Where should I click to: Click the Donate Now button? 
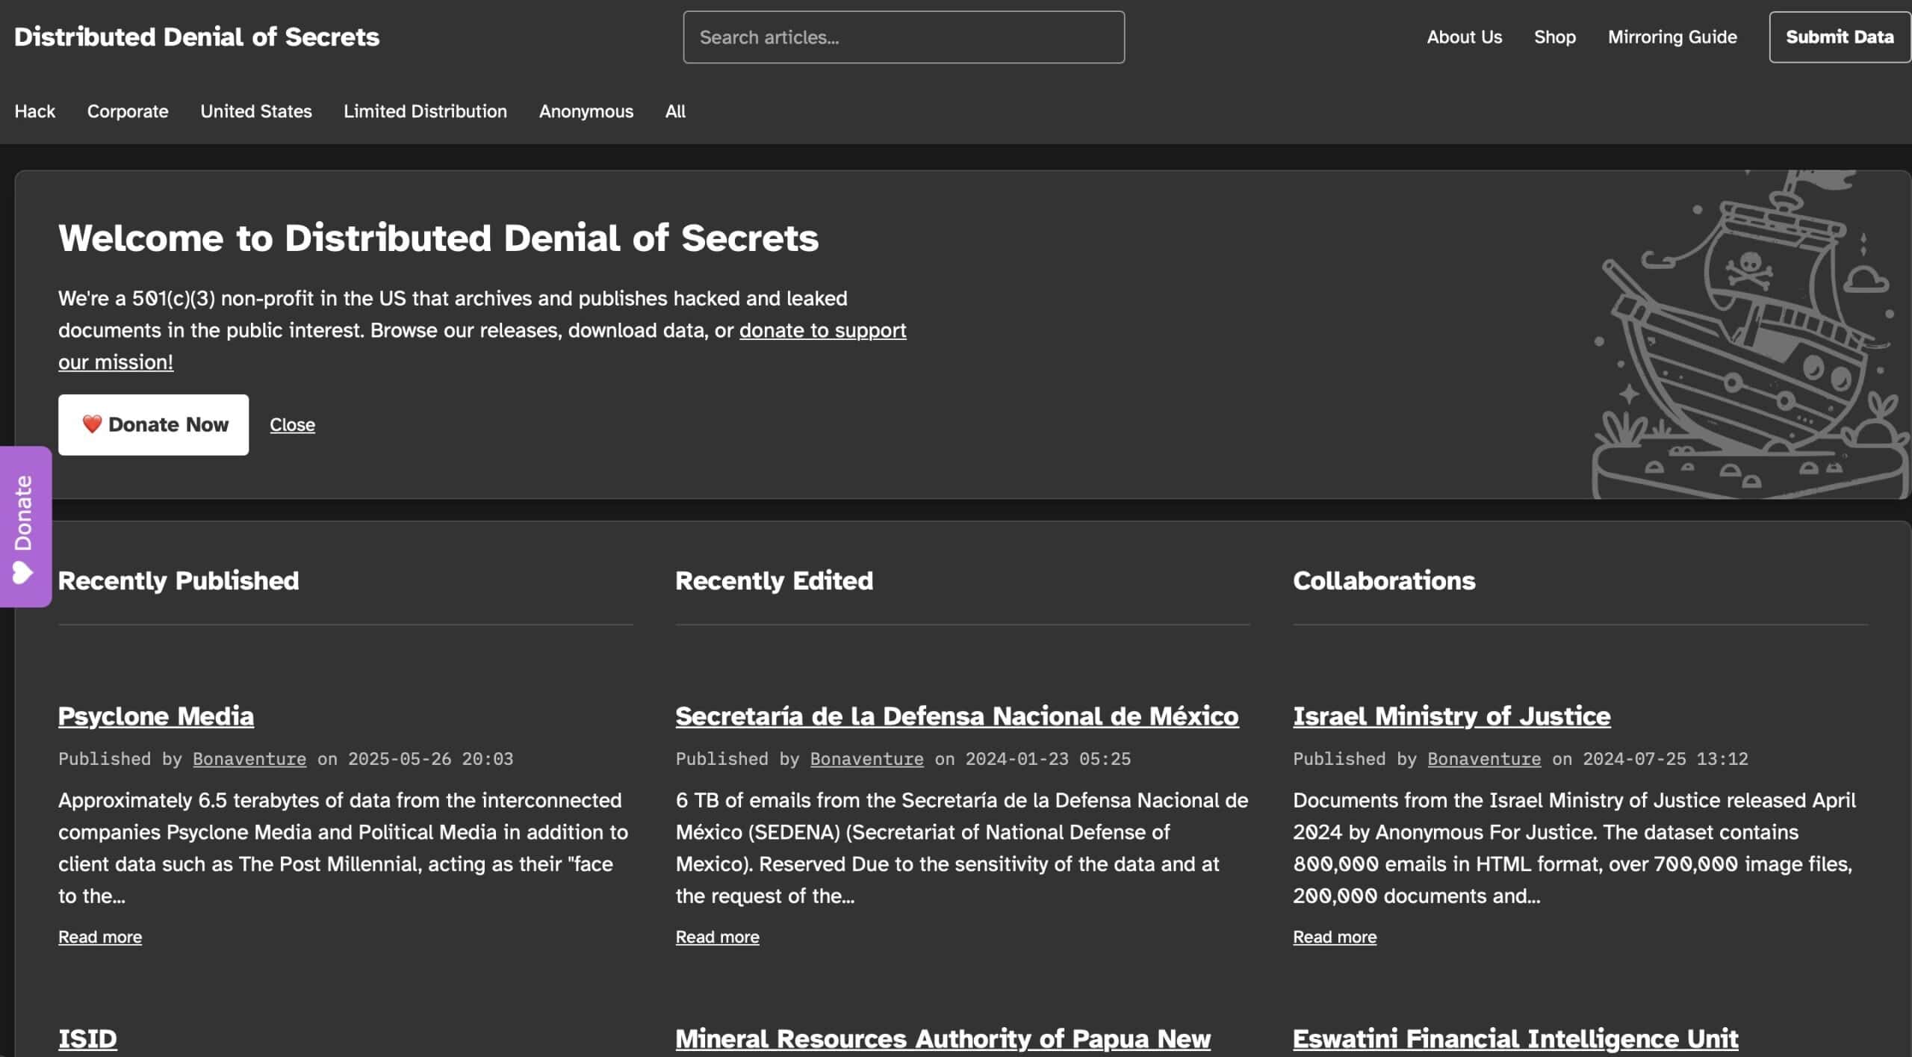coord(154,424)
